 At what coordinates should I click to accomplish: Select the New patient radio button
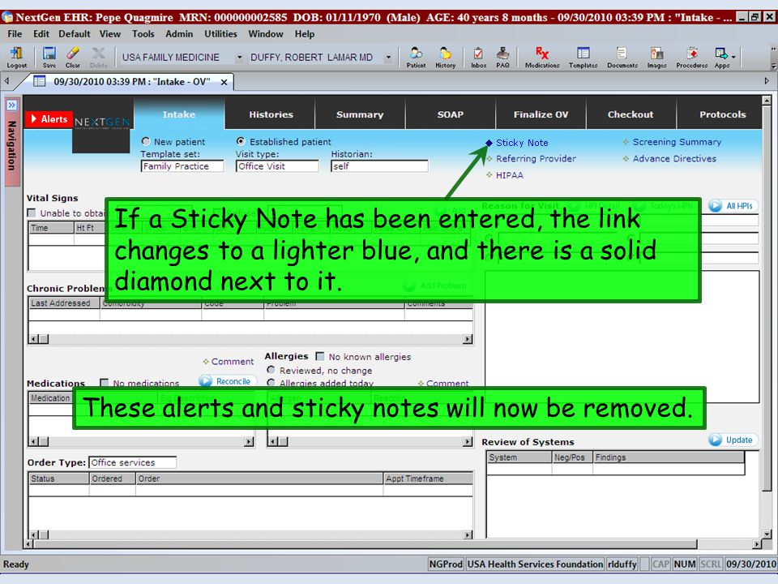145,141
